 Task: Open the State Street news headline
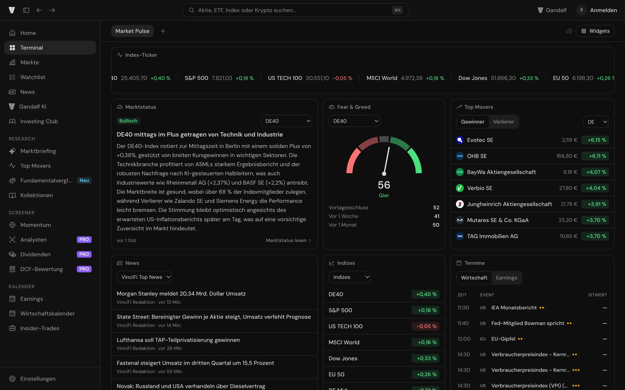click(x=214, y=317)
